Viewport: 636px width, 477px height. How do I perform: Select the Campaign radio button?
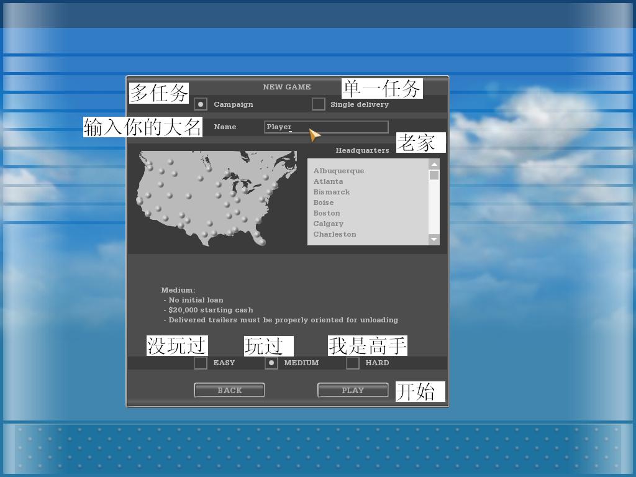click(x=200, y=104)
